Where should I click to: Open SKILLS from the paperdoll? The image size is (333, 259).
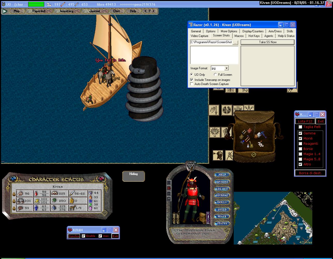[x=222, y=202]
